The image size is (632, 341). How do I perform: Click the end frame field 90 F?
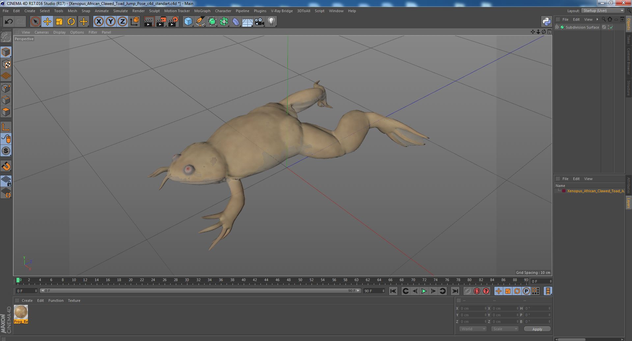(x=374, y=291)
